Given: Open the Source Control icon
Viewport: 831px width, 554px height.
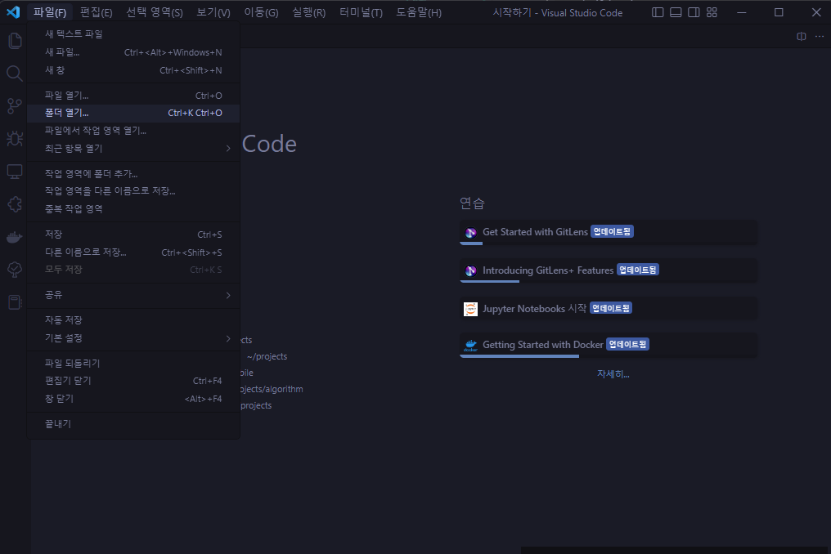Looking at the screenshot, I should click(15, 106).
